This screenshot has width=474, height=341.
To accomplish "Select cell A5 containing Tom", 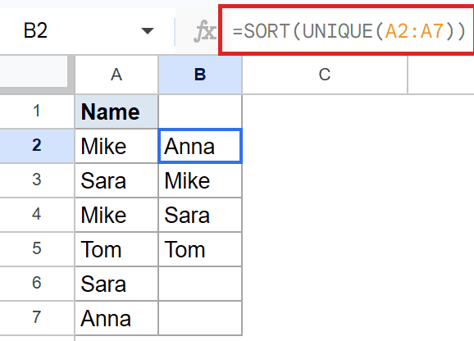I will [116, 249].
